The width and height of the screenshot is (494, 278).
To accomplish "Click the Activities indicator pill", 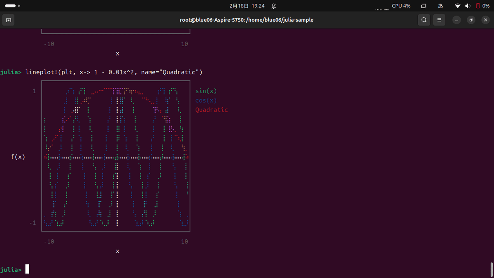I will point(9,6).
